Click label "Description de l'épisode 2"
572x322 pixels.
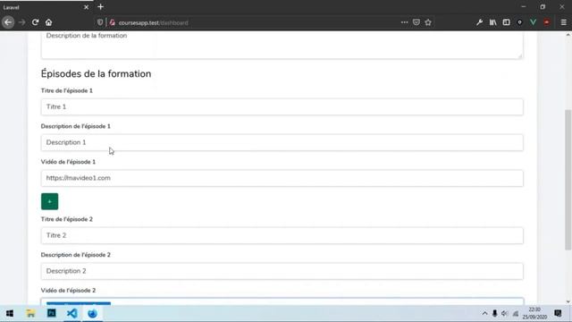[75, 255]
